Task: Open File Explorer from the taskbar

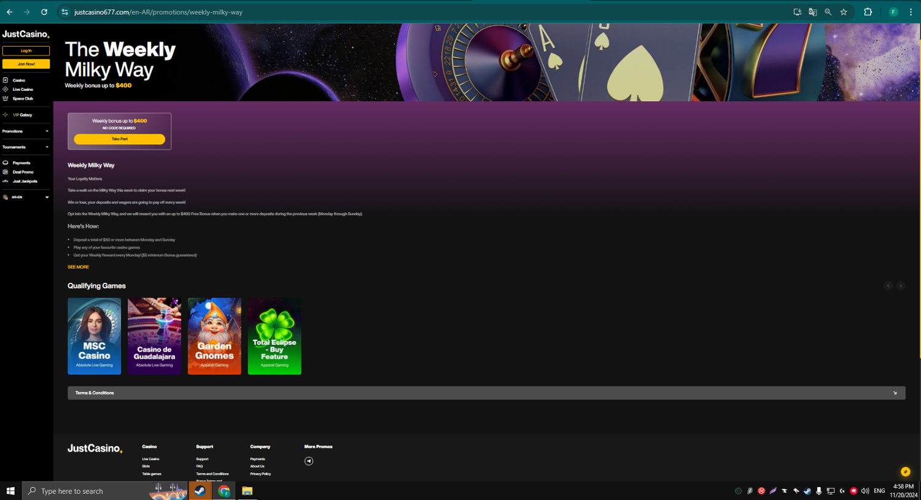Action: point(247,491)
